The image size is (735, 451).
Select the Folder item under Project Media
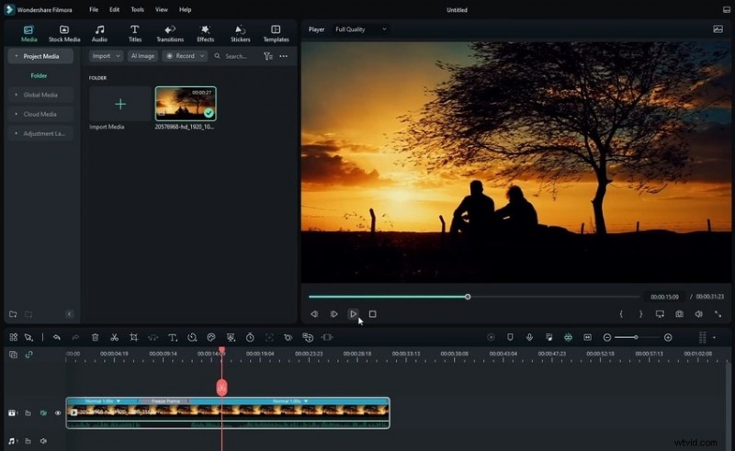coord(39,75)
